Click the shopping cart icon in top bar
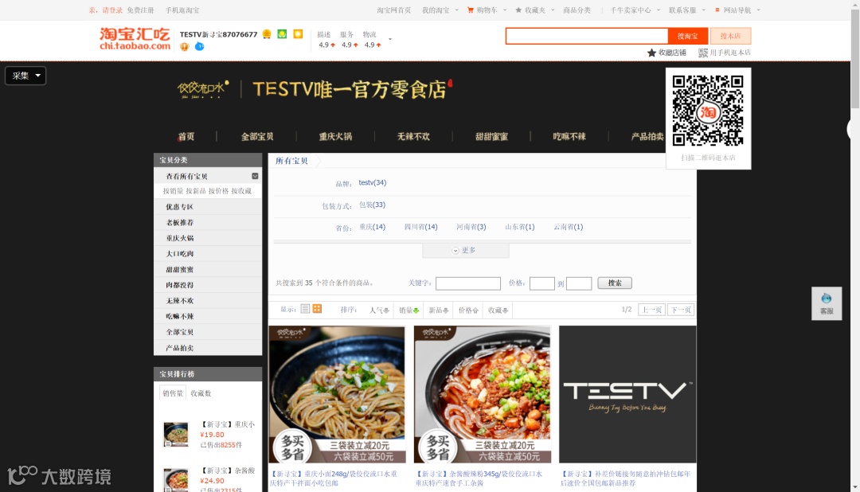The width and height of the screenshot is (860, 492). 470,10
